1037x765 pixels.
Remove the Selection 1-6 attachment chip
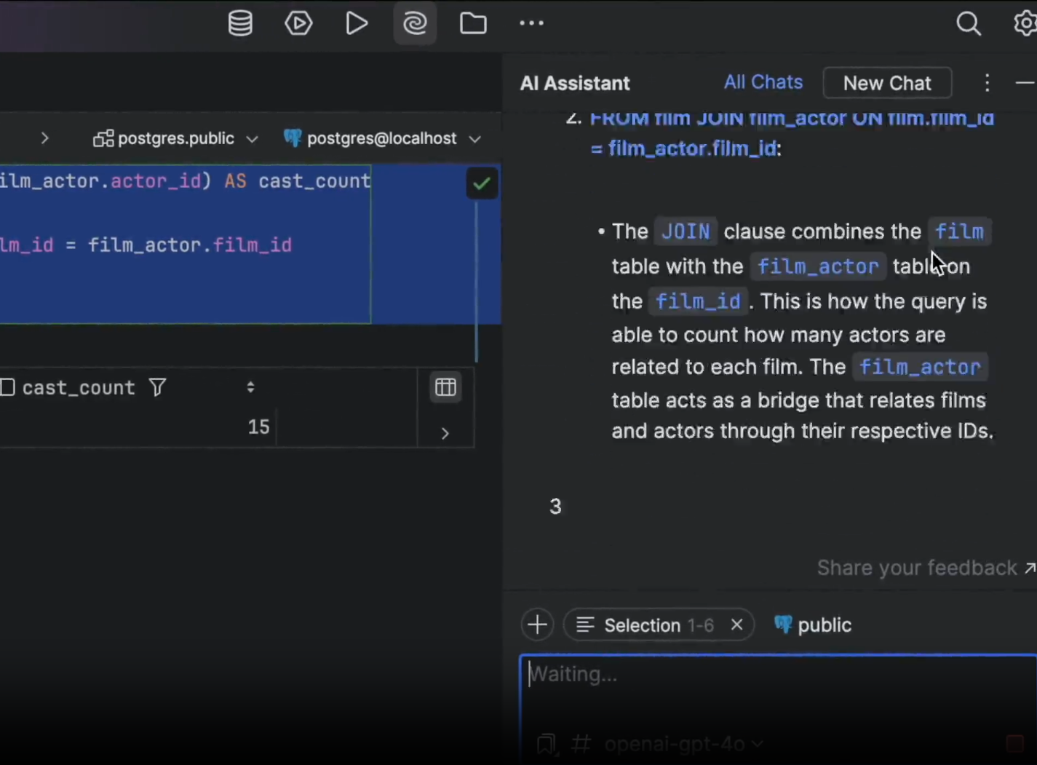pyautogui.click(x=736, y=625)
